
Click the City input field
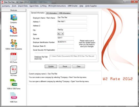pyautogui.click(x=72, y=30)
